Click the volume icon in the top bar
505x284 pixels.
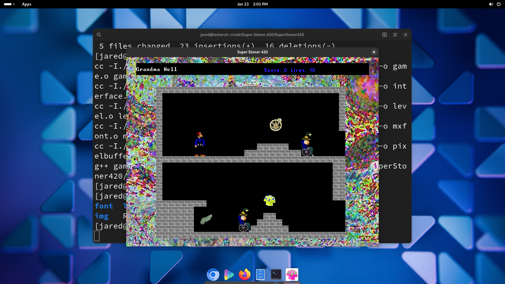point(491,4)
